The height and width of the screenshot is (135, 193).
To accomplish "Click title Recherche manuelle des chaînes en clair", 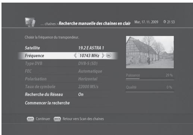I will 94,23.
